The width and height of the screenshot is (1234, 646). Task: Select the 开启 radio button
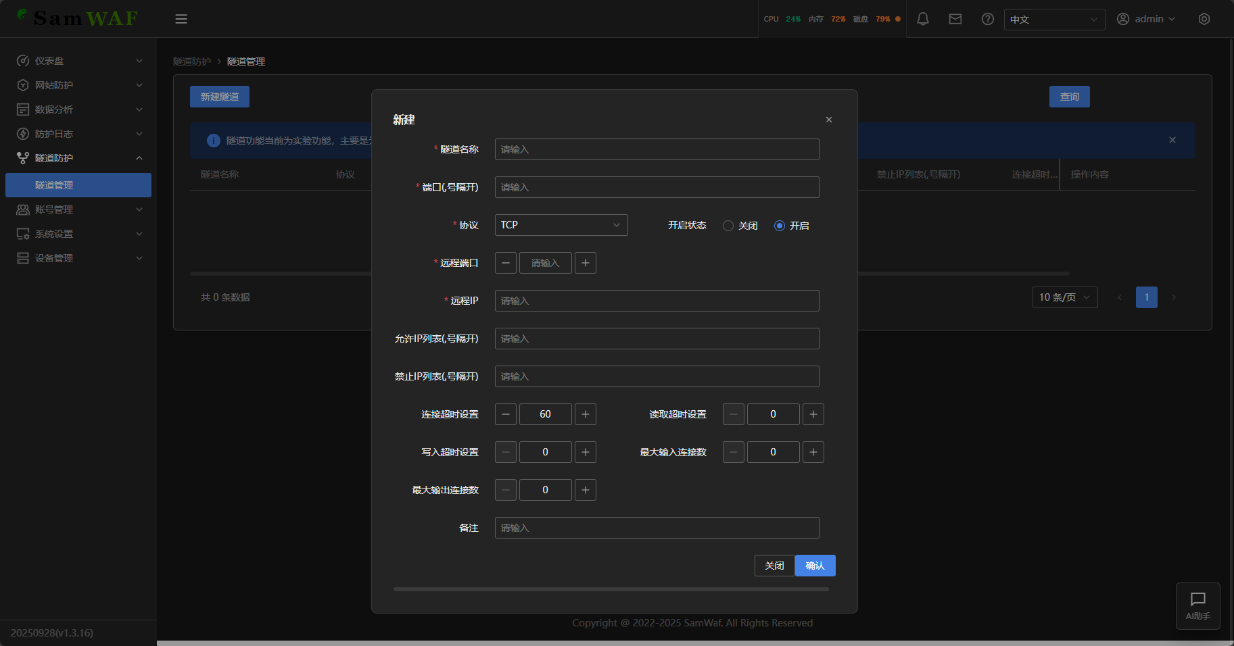(780, 226)
